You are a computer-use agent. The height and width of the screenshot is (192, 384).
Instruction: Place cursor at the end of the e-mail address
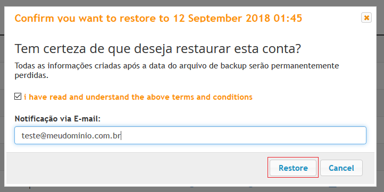pos(121,135)
